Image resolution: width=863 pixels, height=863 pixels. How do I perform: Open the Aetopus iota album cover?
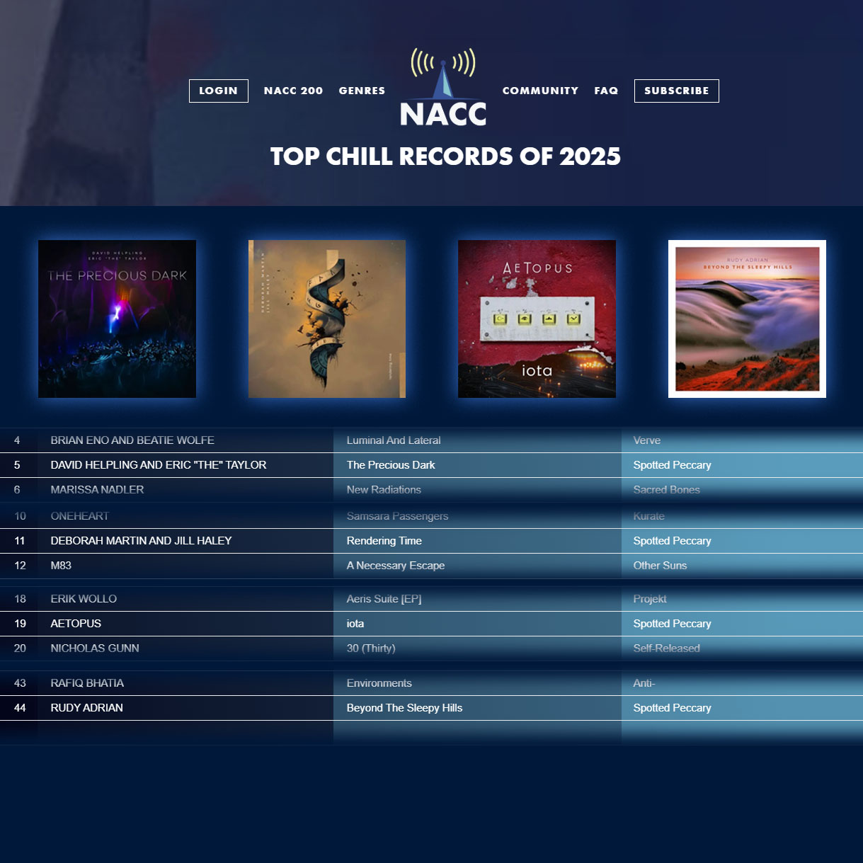(537, 319)
